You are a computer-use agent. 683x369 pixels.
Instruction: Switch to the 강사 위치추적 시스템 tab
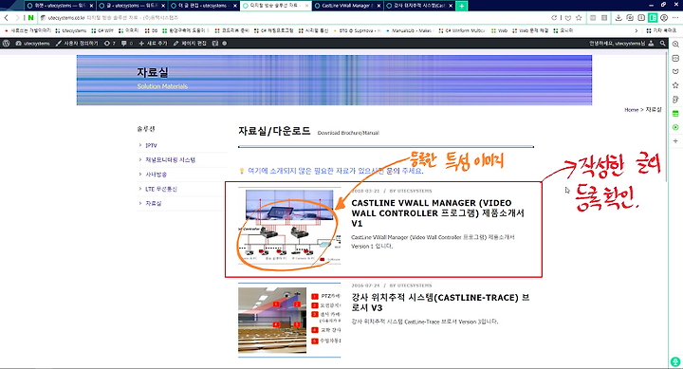[x=419, y=6]
